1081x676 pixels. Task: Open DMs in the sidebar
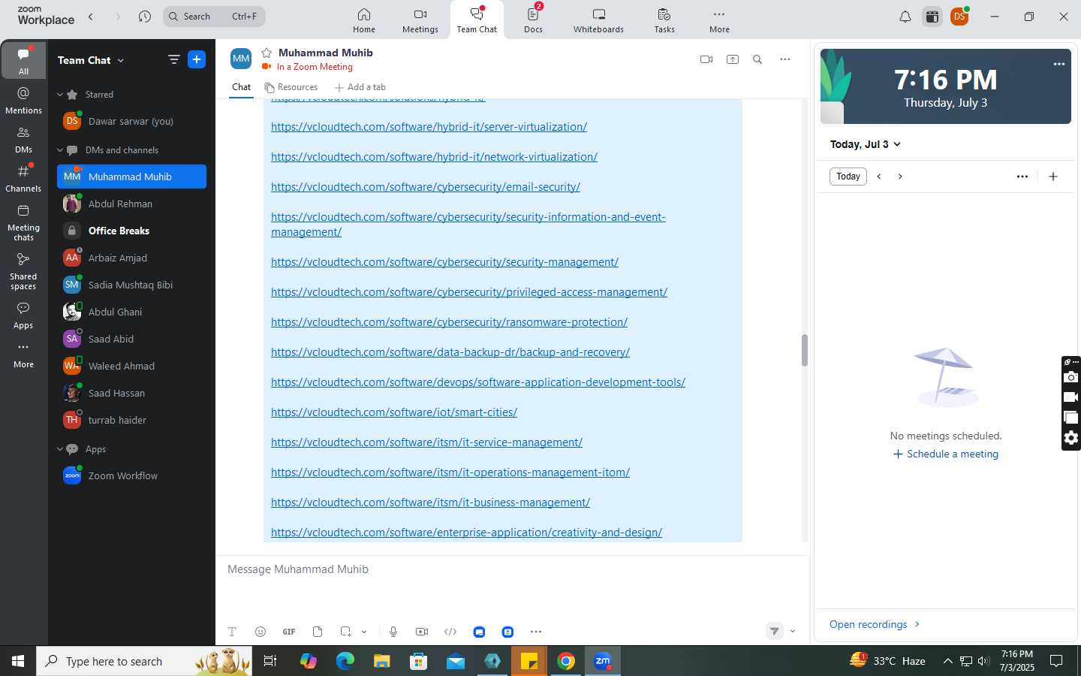click(x=23, y=140)
